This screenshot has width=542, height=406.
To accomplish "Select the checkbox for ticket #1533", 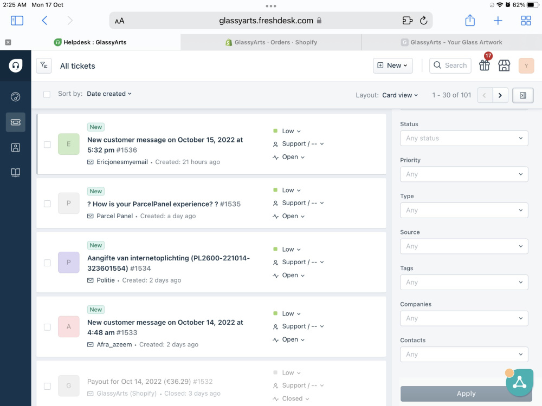I will tap(47, 327).
